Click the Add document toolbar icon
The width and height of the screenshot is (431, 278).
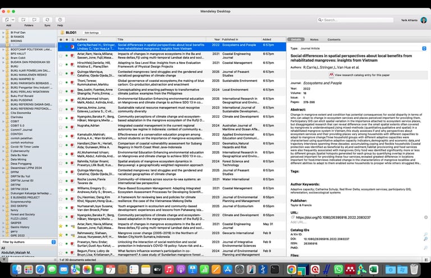[7, 20]
